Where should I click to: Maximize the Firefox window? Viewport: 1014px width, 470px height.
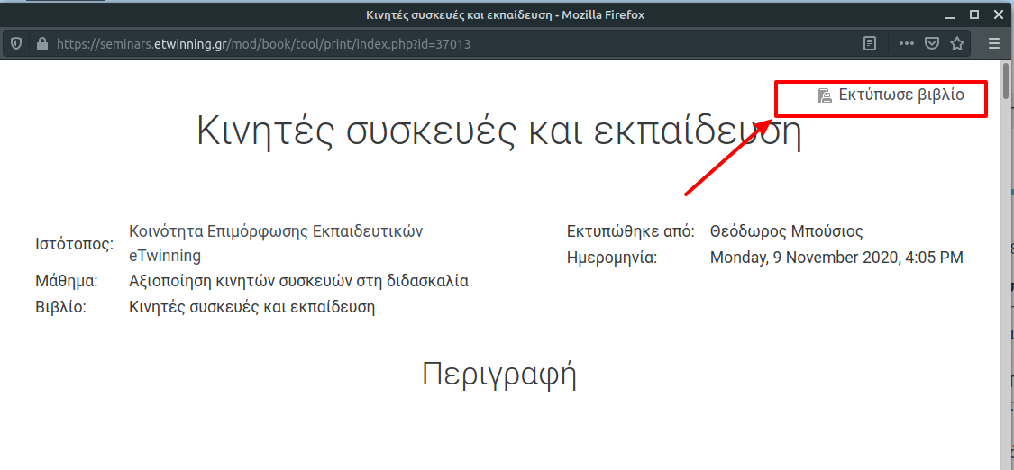click(x=973, y=14)
